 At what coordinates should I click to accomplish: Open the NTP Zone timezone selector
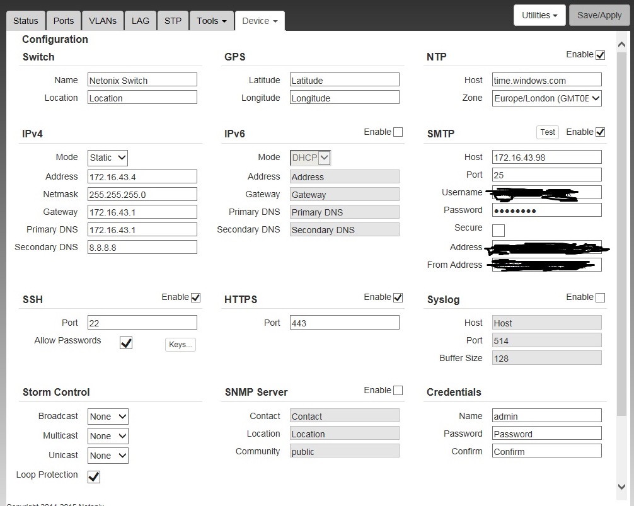coord(546,98)
